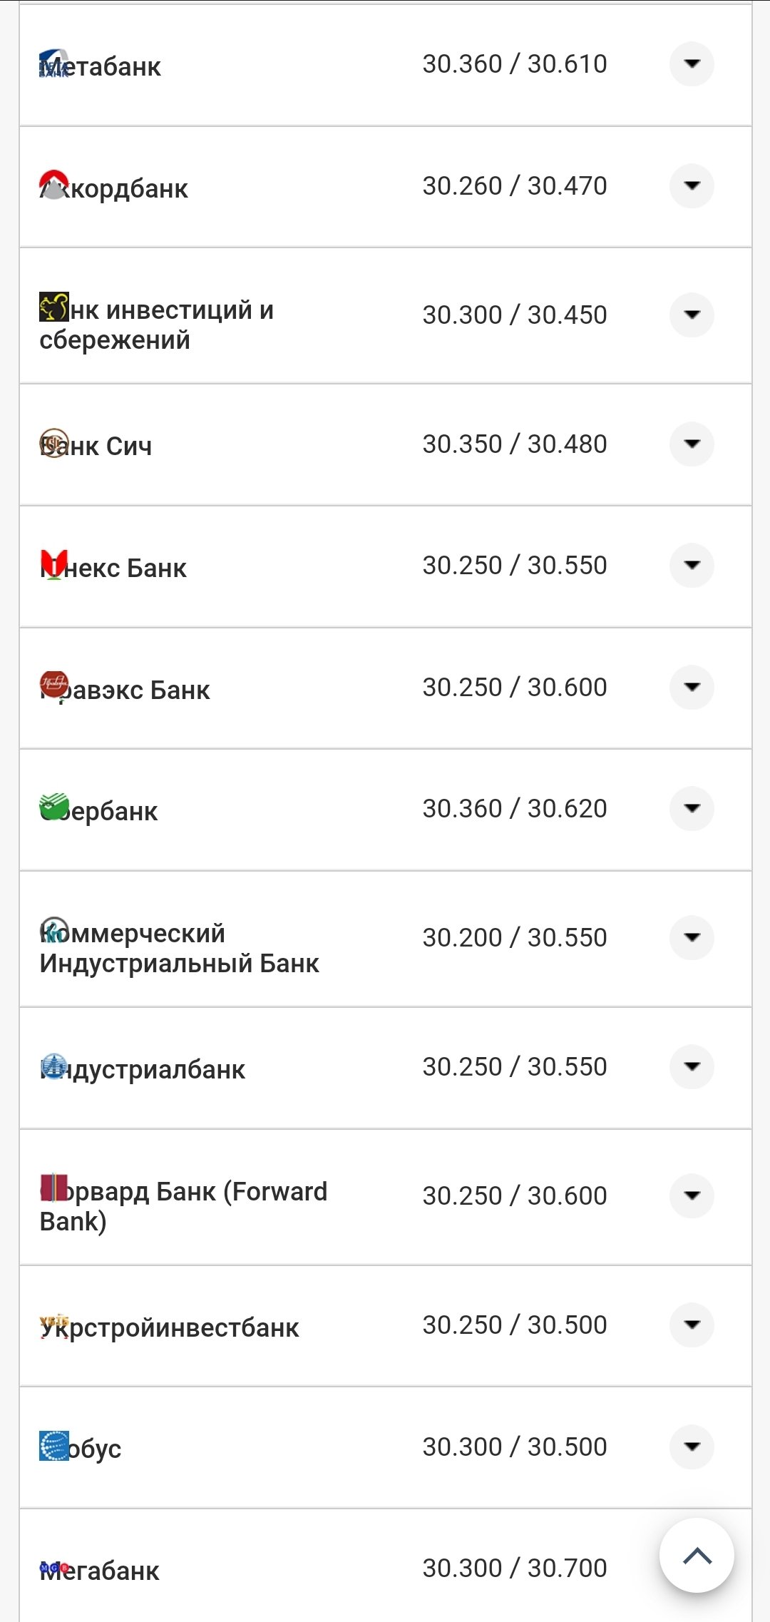
Task: Click the red Аккордбанк logo
Action: [x=54, y=185]
